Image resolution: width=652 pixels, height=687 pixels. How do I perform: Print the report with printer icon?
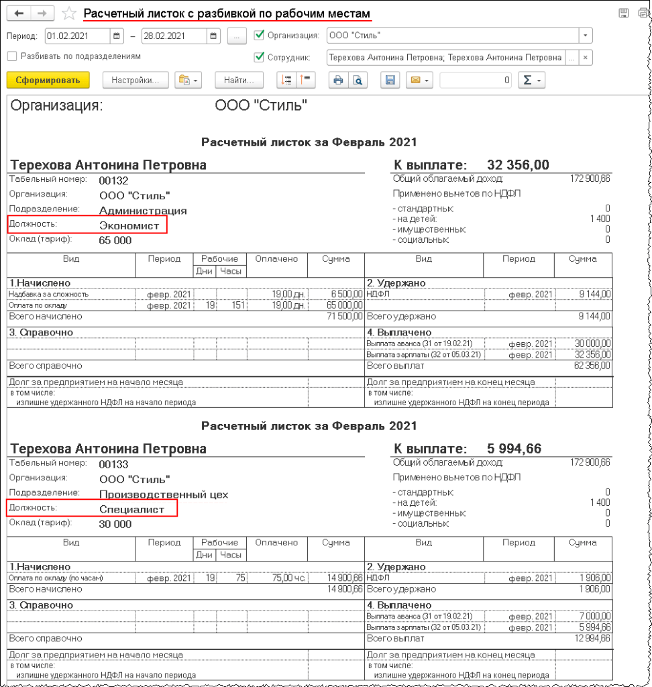click(338, 81)
